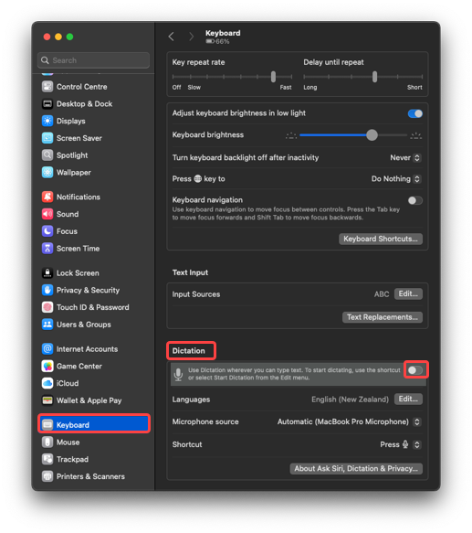Click the Key repeat rate slider
The image size is (472, 533).
pyautogui.click(x=232, y=77)
